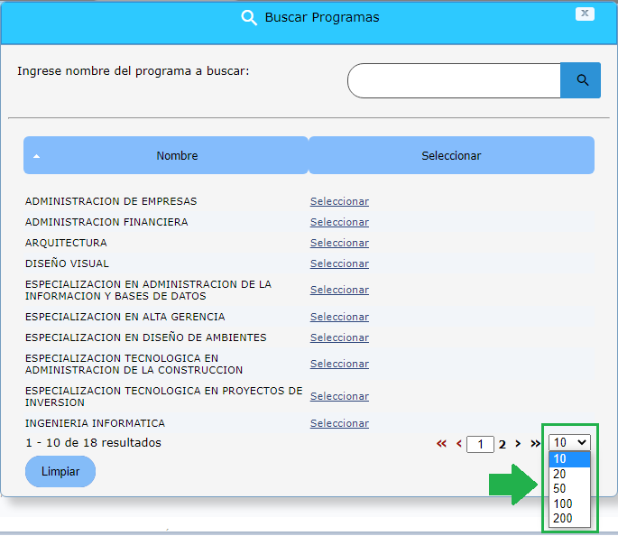Viewport: 618px width, 536px height.
Task: Select the ARQUITECTURA program
Action: (339, 243)
